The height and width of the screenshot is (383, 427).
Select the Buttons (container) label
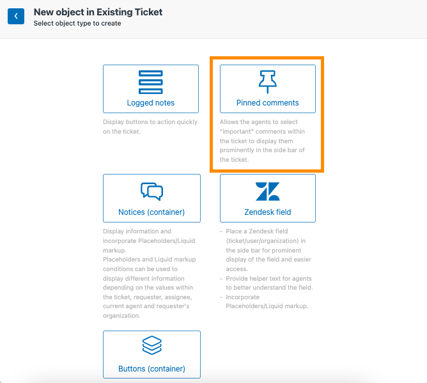pyautogui.click(x=151, y=368)
